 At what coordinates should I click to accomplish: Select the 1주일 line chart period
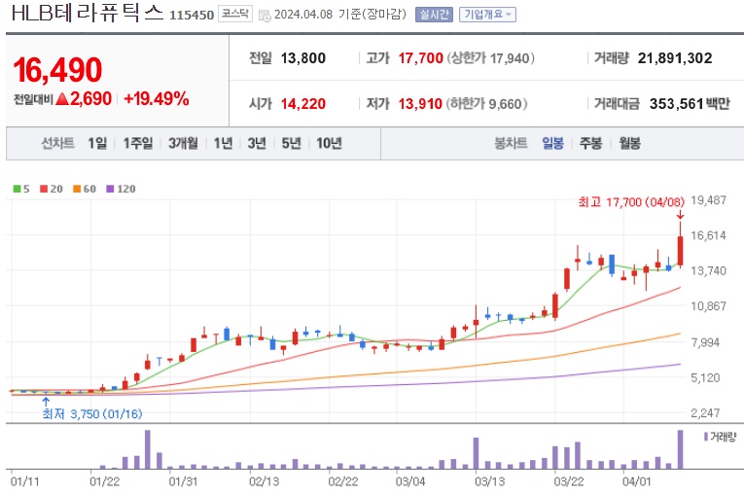pos(138,143)
